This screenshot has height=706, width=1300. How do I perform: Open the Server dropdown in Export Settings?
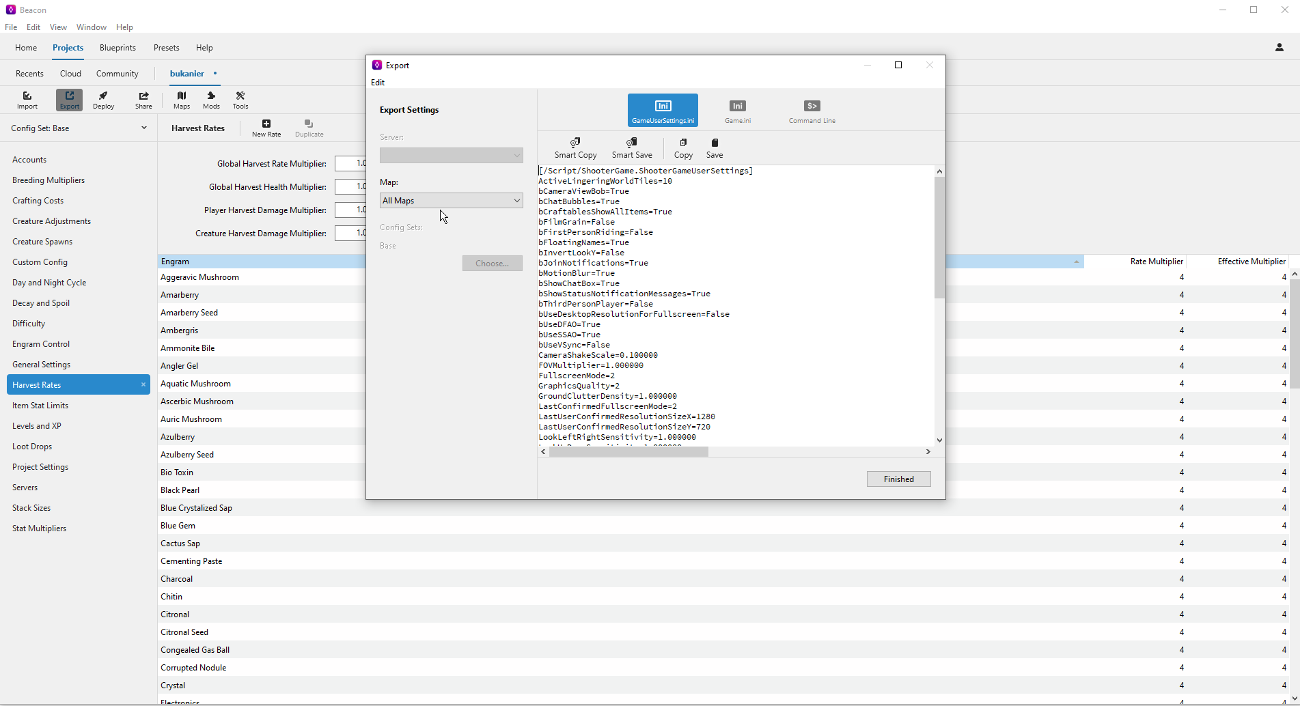point(451,156)
